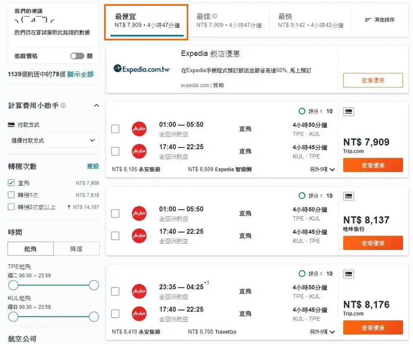413x344 pixels.
Task: Toggle the 追蹤價格 price tracking switch
Action: (x=77, y=56)
